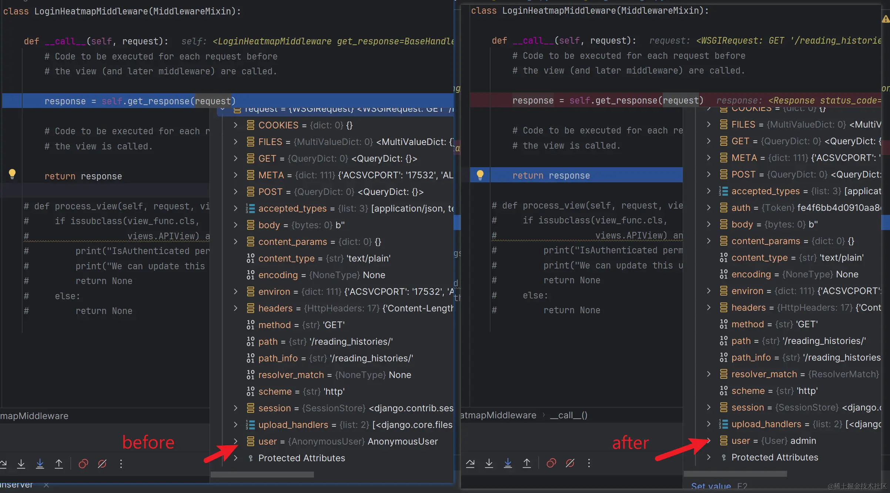The image size is (890, 493).
Task: Click Step Into in the before panel
Action: pos(21,463)
